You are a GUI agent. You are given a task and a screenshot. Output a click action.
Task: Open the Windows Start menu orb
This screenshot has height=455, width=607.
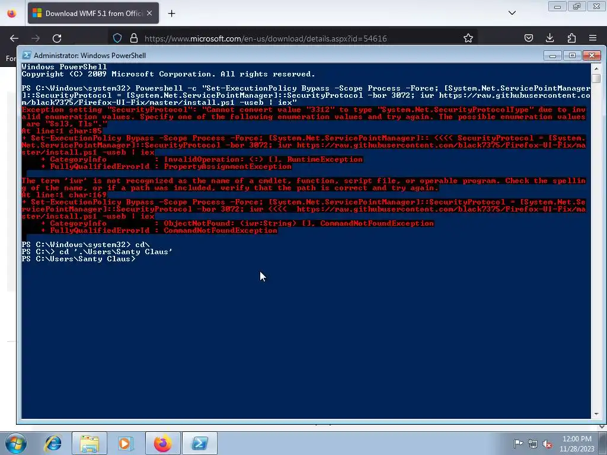click(x=16, y=443)
